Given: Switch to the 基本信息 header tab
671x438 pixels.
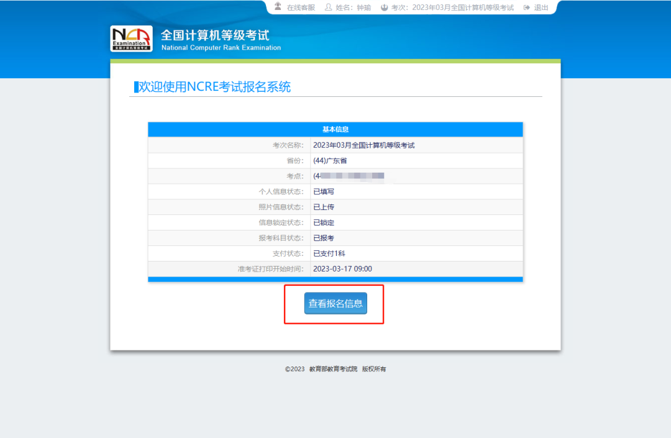Looking at the screenshot, I should tap(334, 129).
